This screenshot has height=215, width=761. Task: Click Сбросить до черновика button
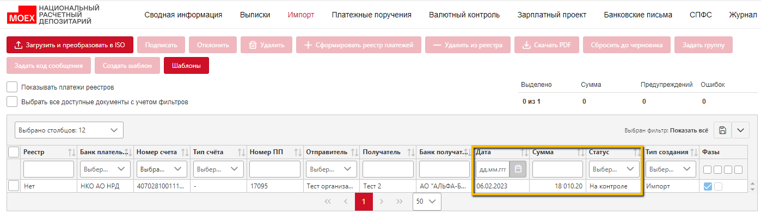(x=627, y=45)
